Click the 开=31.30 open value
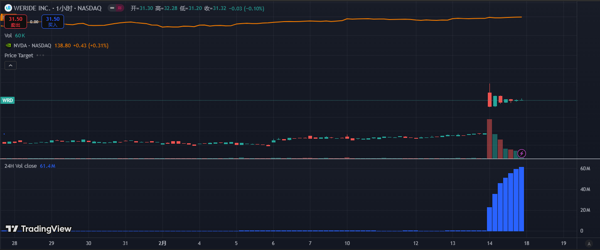The image size is (600, 250). click(x=142, y=8)
